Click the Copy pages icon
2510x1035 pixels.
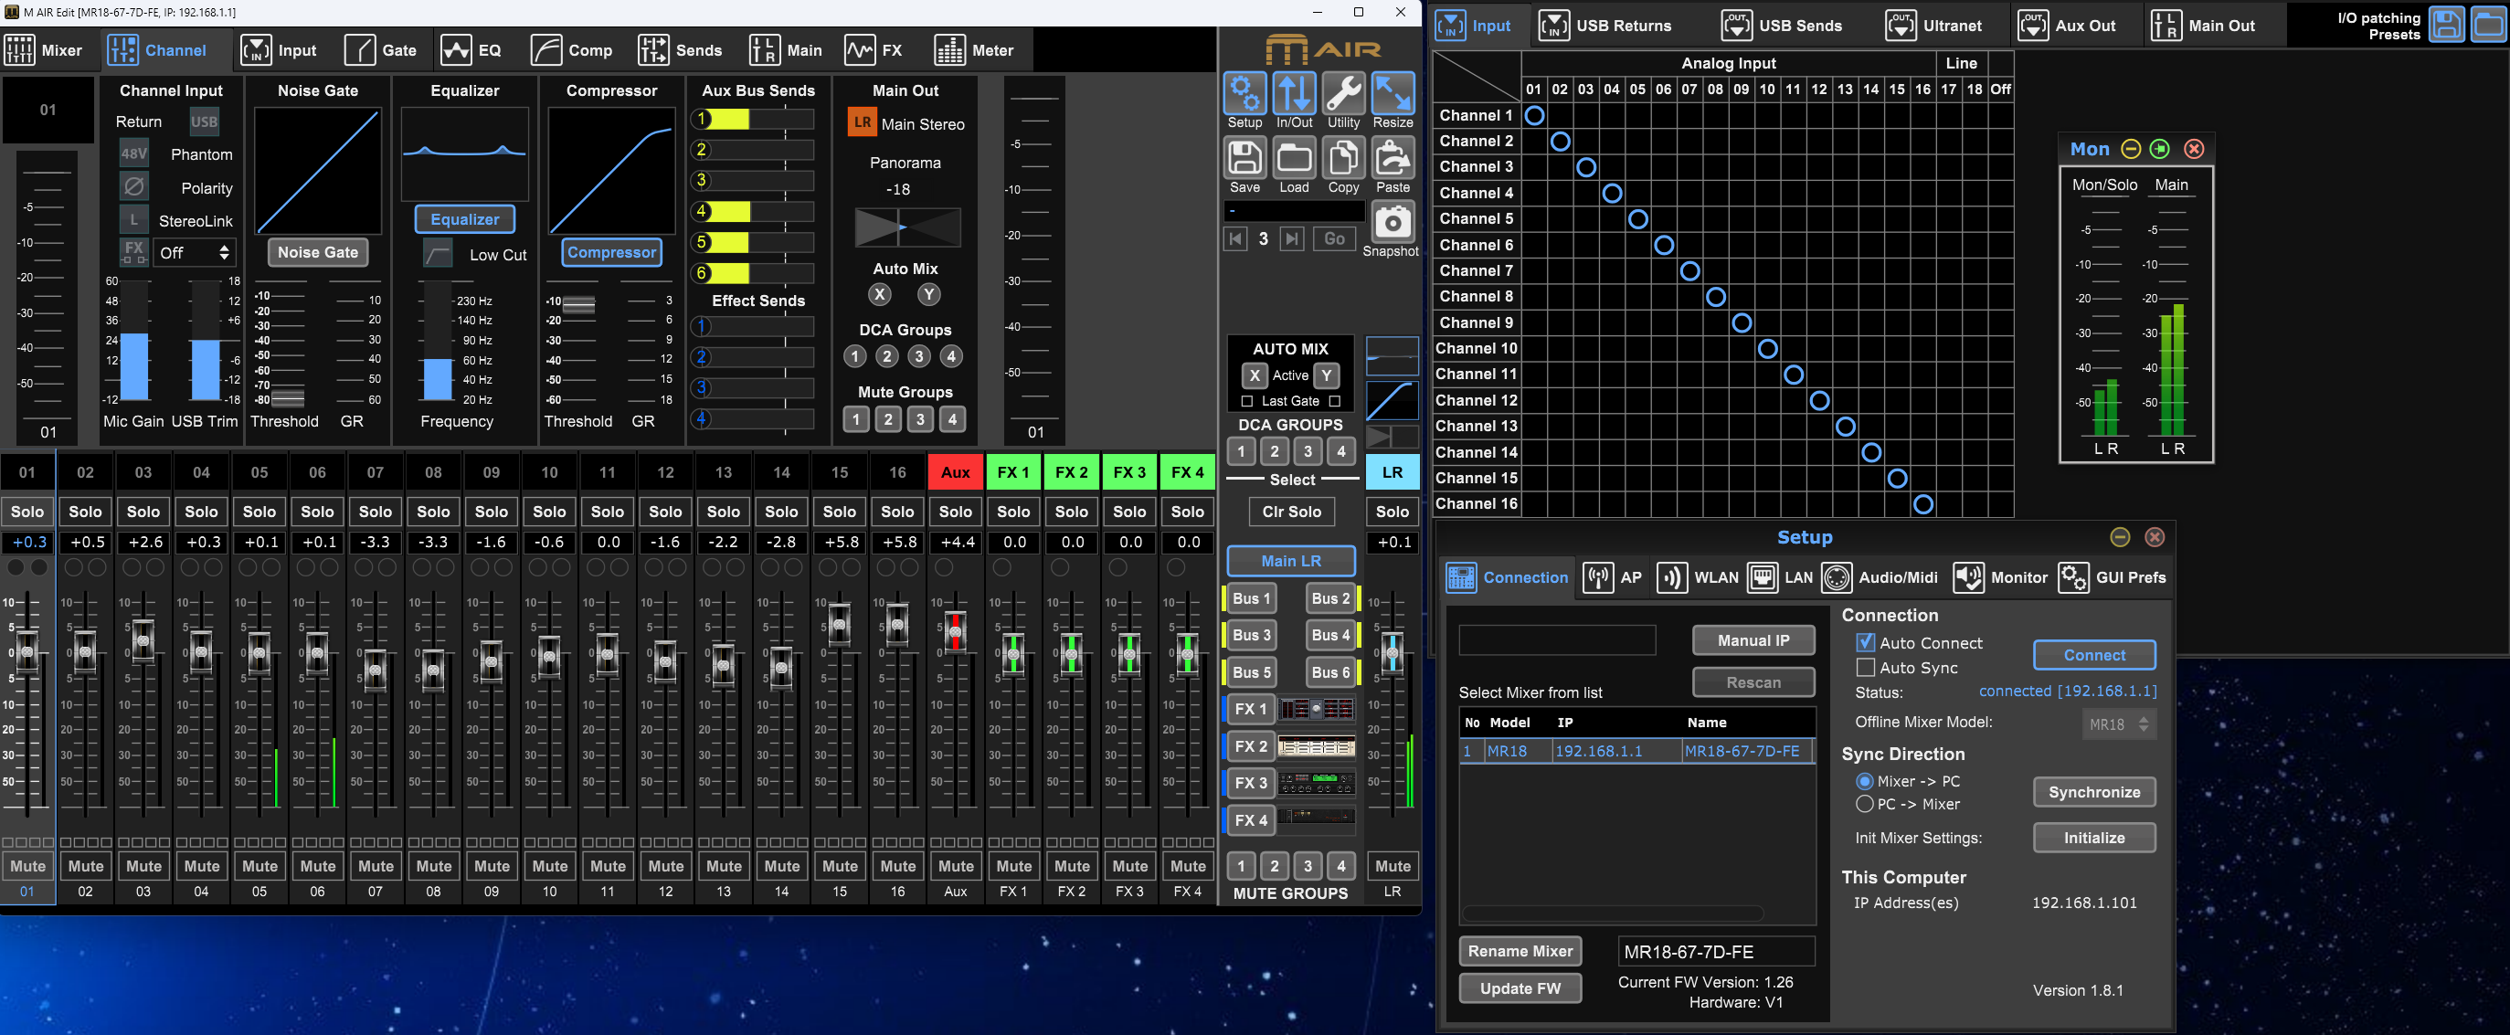pyautogui.click(x=1344, y=158)
